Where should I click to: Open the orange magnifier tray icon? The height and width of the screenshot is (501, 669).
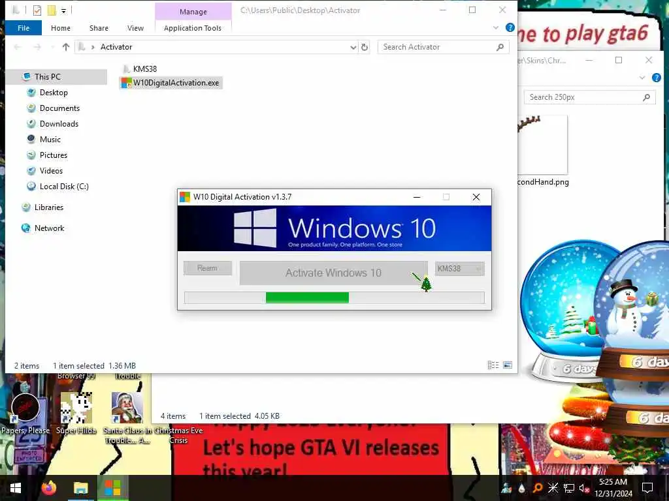pos(538,488)
